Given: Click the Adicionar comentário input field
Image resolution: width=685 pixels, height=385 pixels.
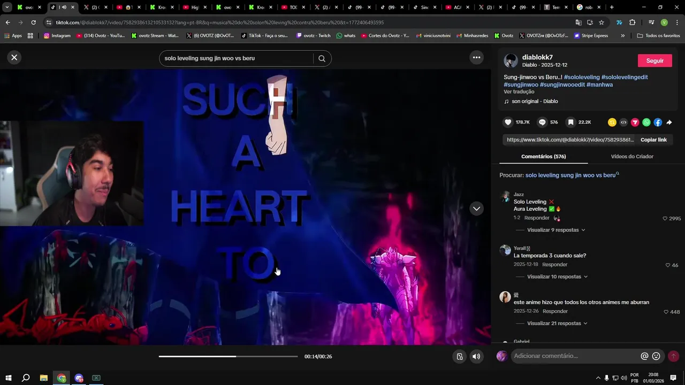Looking at the screenshot, I should click(x=575, y=356).
